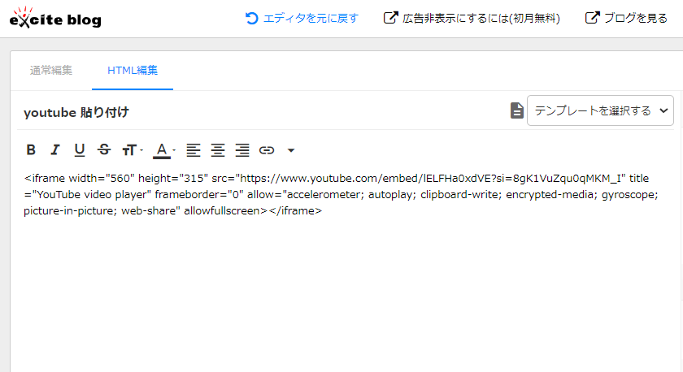Align text center
683x372 pixels.
click(218, 150)
